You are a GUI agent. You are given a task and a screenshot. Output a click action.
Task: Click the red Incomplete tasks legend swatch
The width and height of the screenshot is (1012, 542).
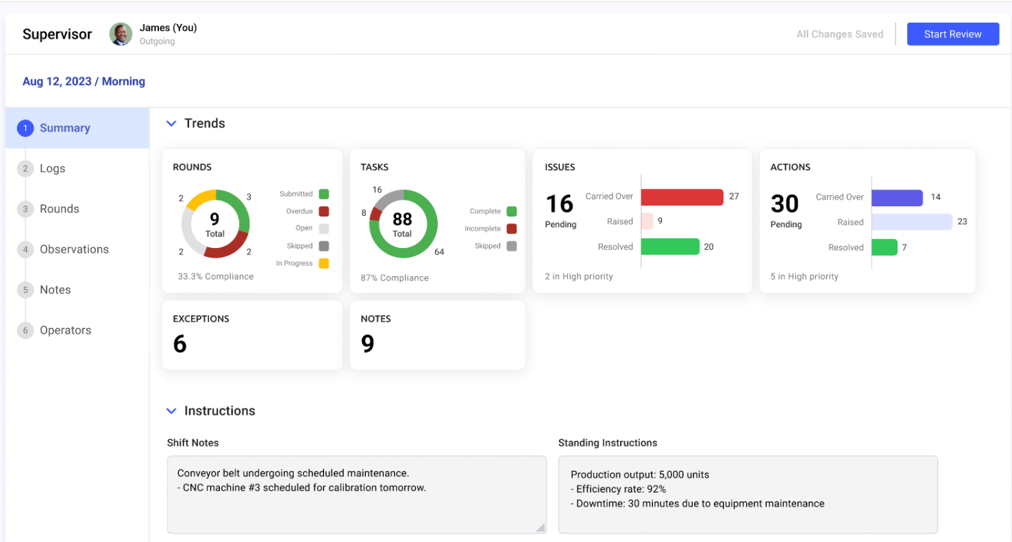click(511, 229)
